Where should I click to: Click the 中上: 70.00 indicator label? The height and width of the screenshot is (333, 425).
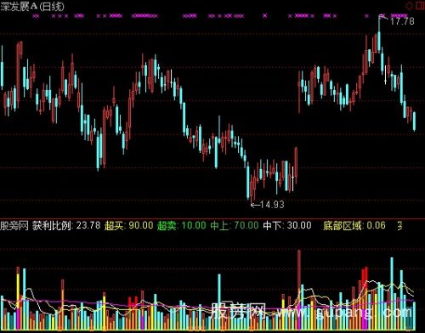(235, 225)
